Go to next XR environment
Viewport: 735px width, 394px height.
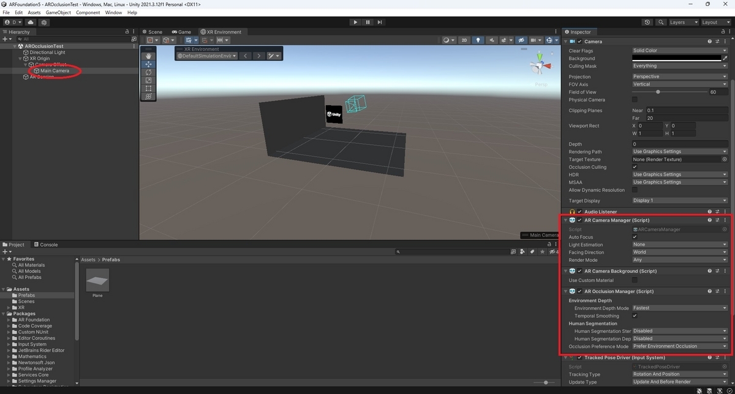click(x=258, y=56)
